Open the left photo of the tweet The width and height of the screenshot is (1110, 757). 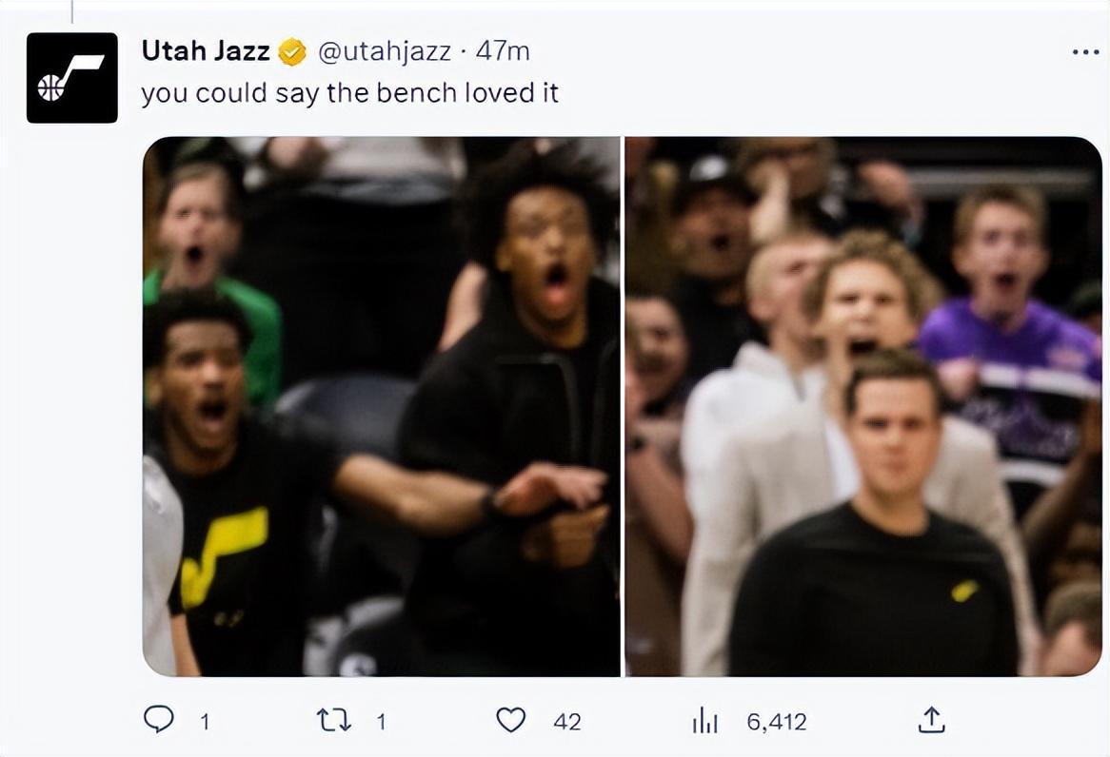click(x=381, y=406)
